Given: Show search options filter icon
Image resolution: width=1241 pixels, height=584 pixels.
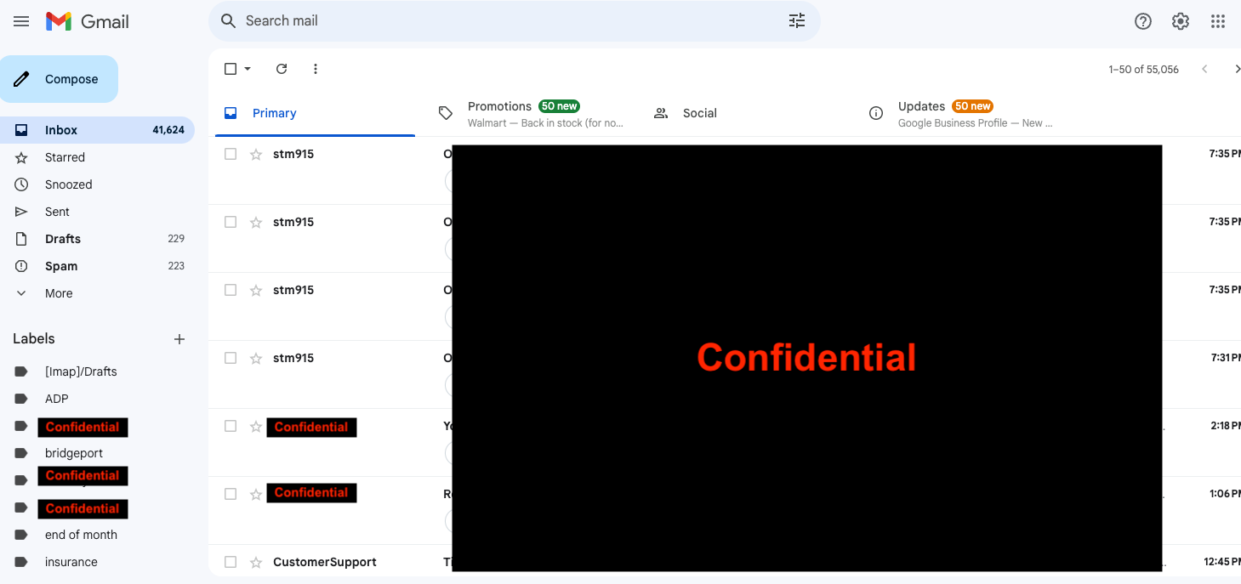Looking at the screenshot, I should click(797, 21).
